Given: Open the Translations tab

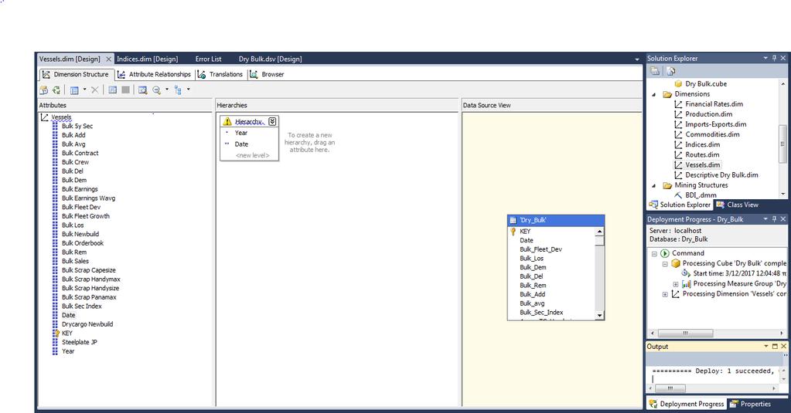Looking at the screenshot, I should [220, 75].
